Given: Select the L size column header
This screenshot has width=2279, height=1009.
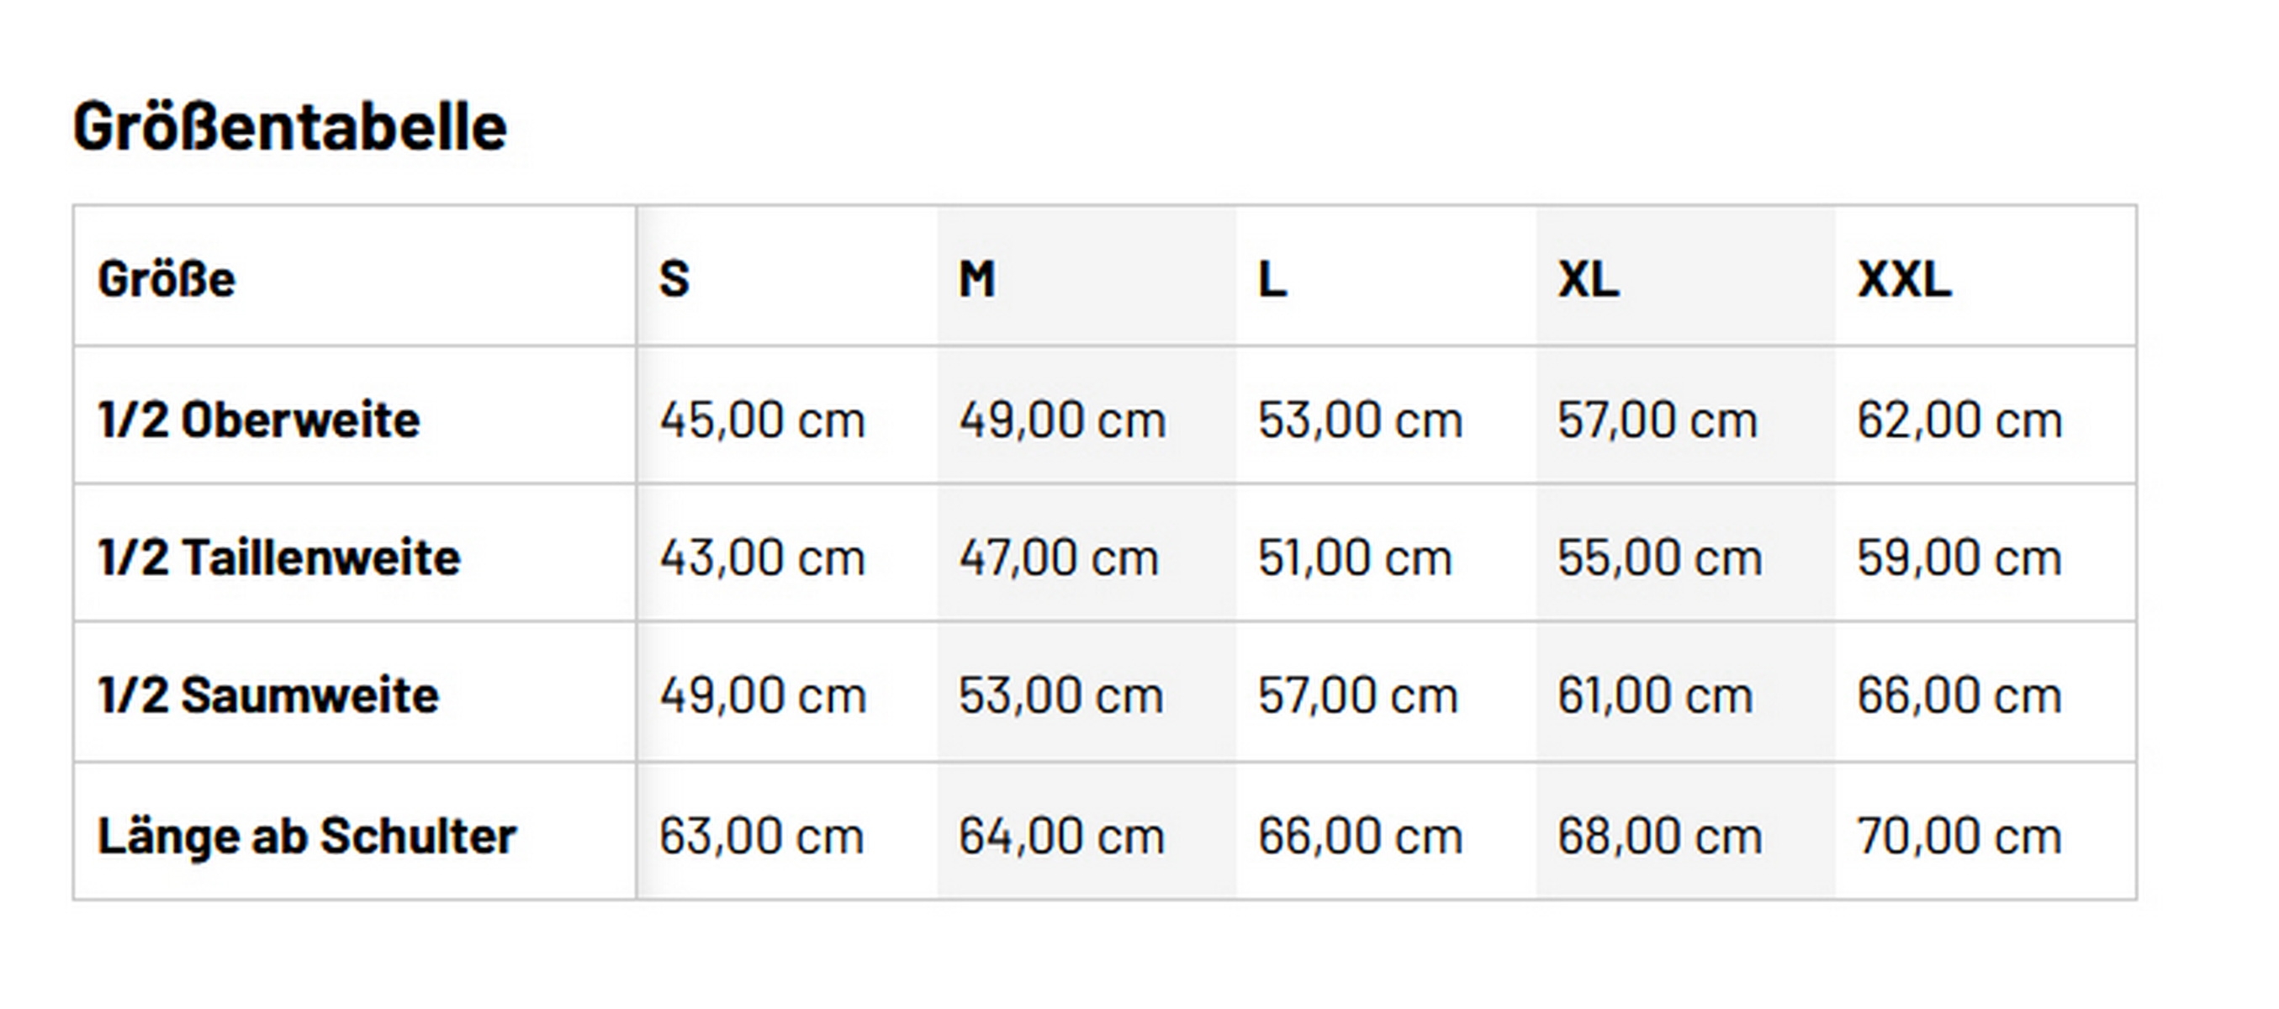Looking at the screenshot, I should (1272, 279).
